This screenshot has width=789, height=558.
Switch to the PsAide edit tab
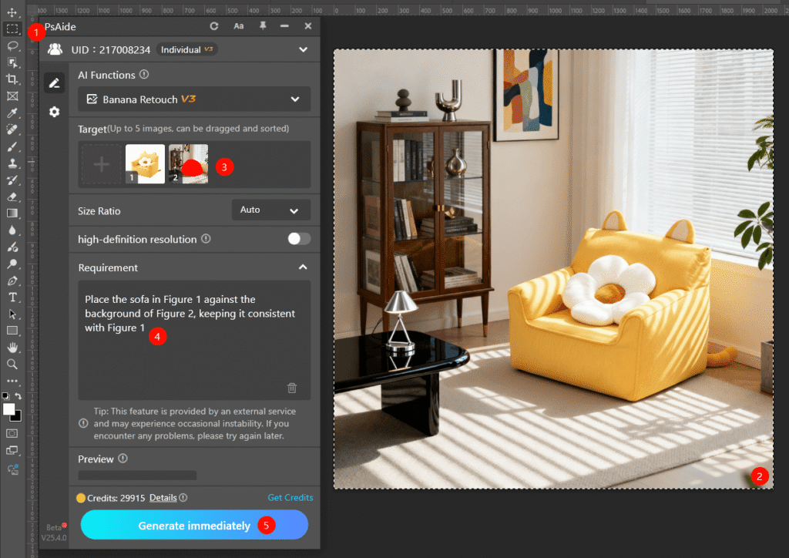pyautogui.click(x=54, y=82)
